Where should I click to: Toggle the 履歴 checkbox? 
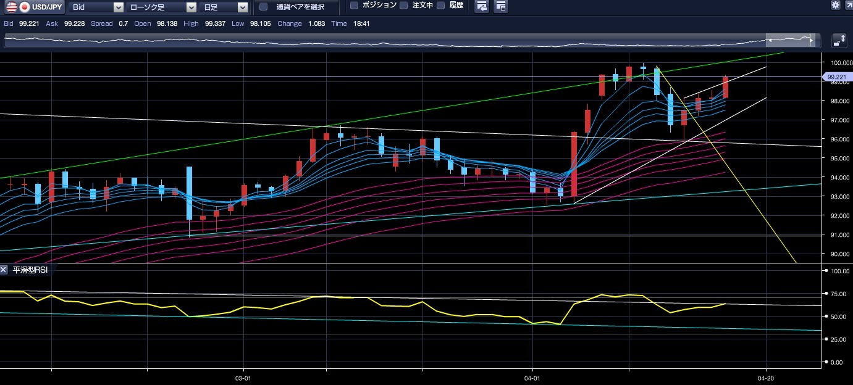(x=440, y=6)
